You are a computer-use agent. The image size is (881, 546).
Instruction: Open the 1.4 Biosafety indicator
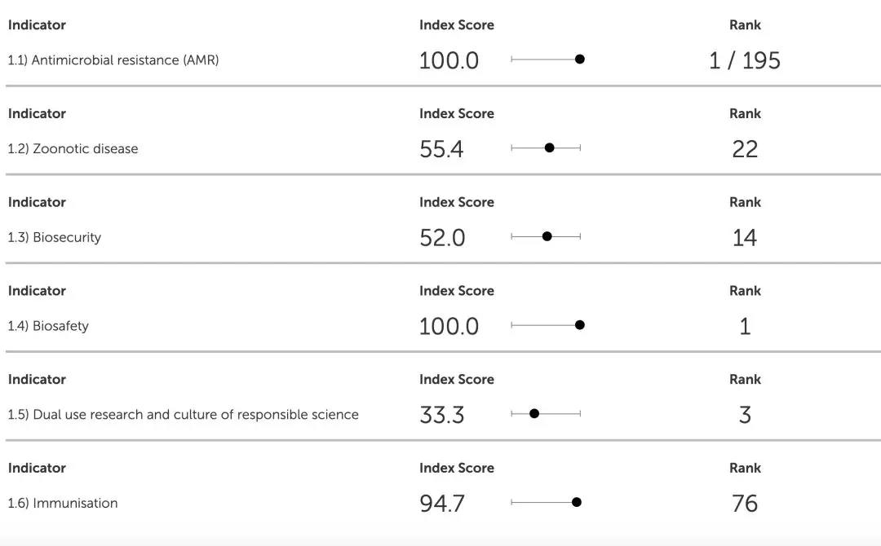point(48,326)
